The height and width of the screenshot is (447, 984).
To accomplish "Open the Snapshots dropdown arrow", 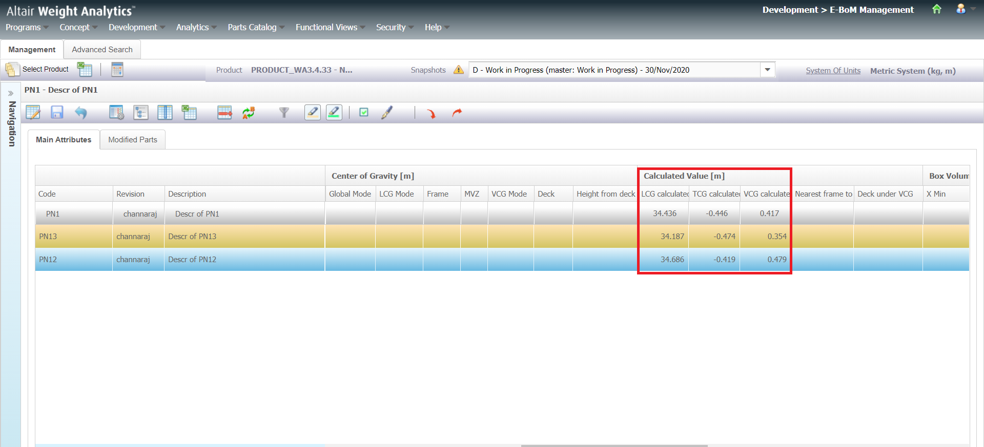I will pyautogui.click(x=767, y=70).
